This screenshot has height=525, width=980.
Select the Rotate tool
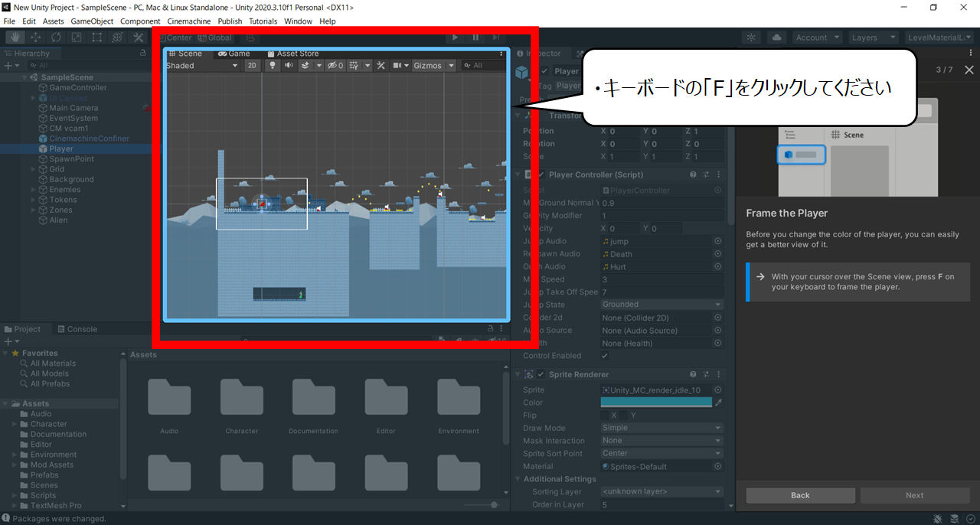[57, 37]
